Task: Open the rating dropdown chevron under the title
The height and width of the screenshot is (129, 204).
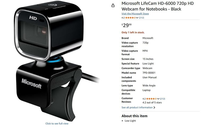Action: pos(137,18)
